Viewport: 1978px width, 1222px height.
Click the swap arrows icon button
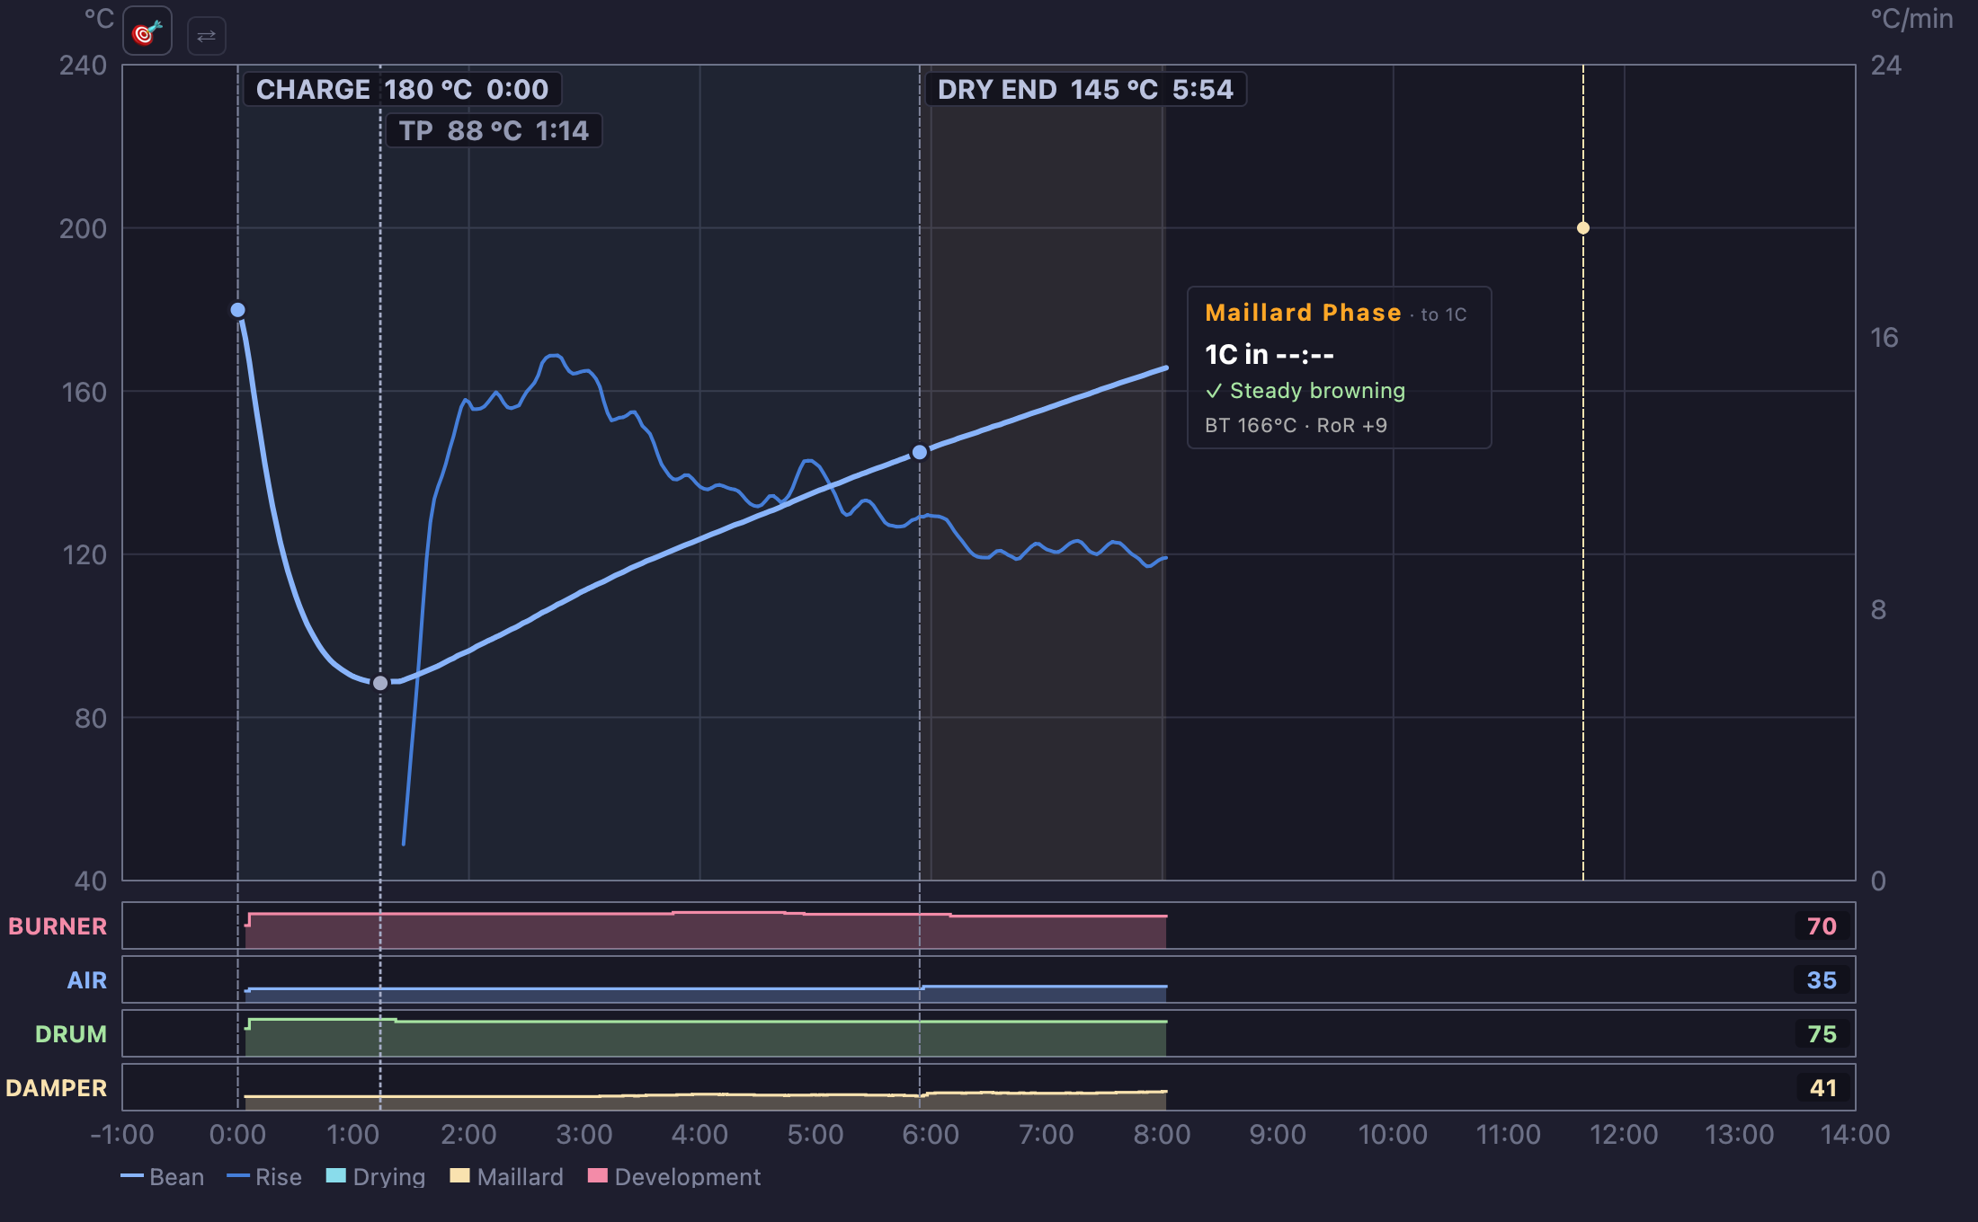[206, 36]
